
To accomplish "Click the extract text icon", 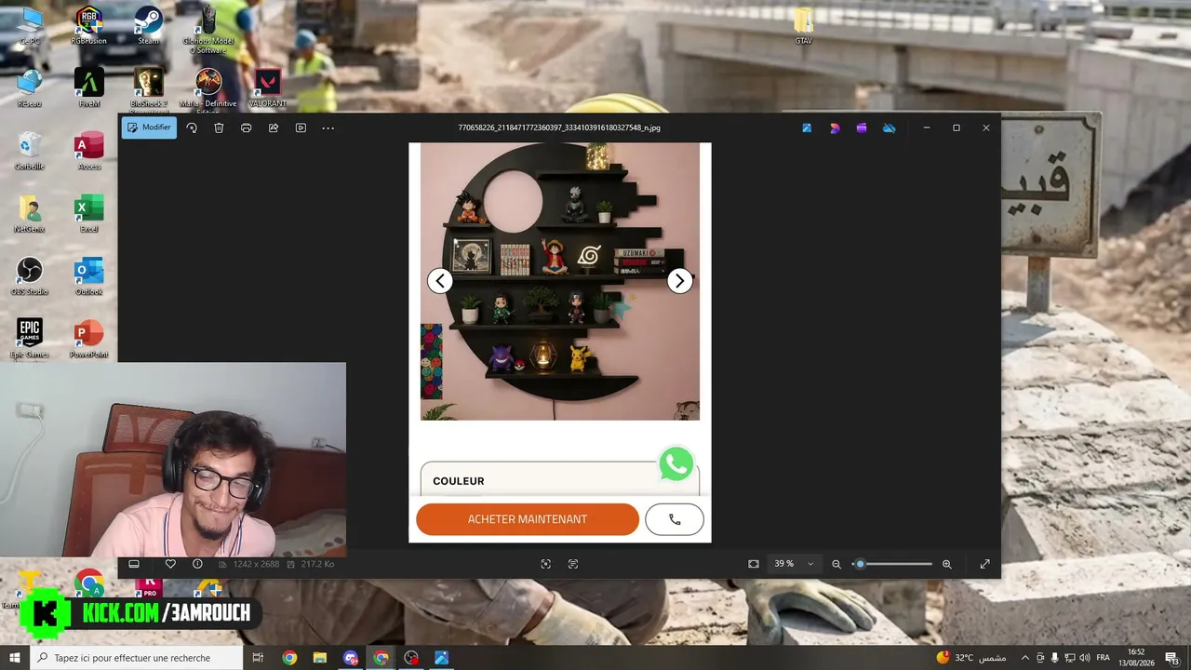I will [x=573, y=564].
